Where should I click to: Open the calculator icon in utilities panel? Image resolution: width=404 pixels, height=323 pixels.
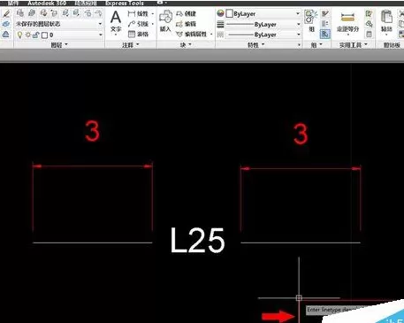coord(369,35)
